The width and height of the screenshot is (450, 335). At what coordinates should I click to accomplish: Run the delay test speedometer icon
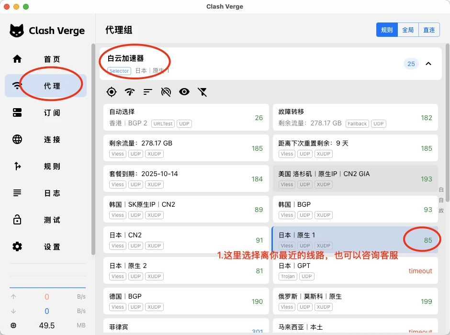pyautogui.click(x=130, y=92)
